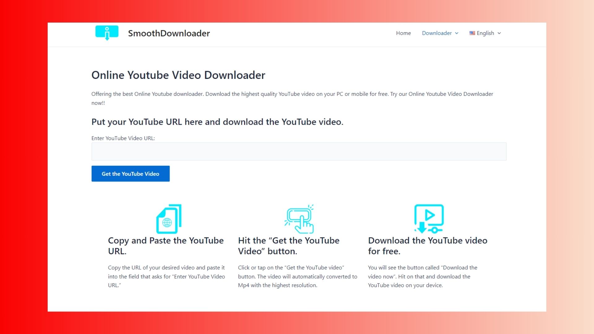Click the 'Put your YouTube URL here' heading
Screen dimensions: 594x334
(x=217, y=122)
